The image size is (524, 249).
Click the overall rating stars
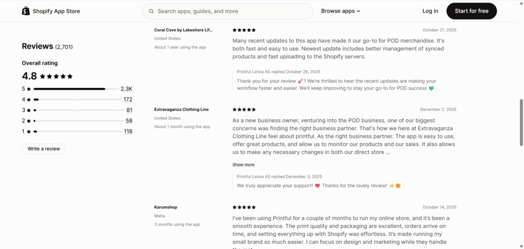[x=56, y=76]
